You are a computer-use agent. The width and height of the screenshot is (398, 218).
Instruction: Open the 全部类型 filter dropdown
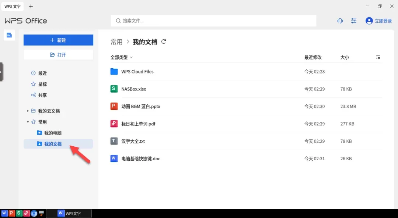click(121, 57)
